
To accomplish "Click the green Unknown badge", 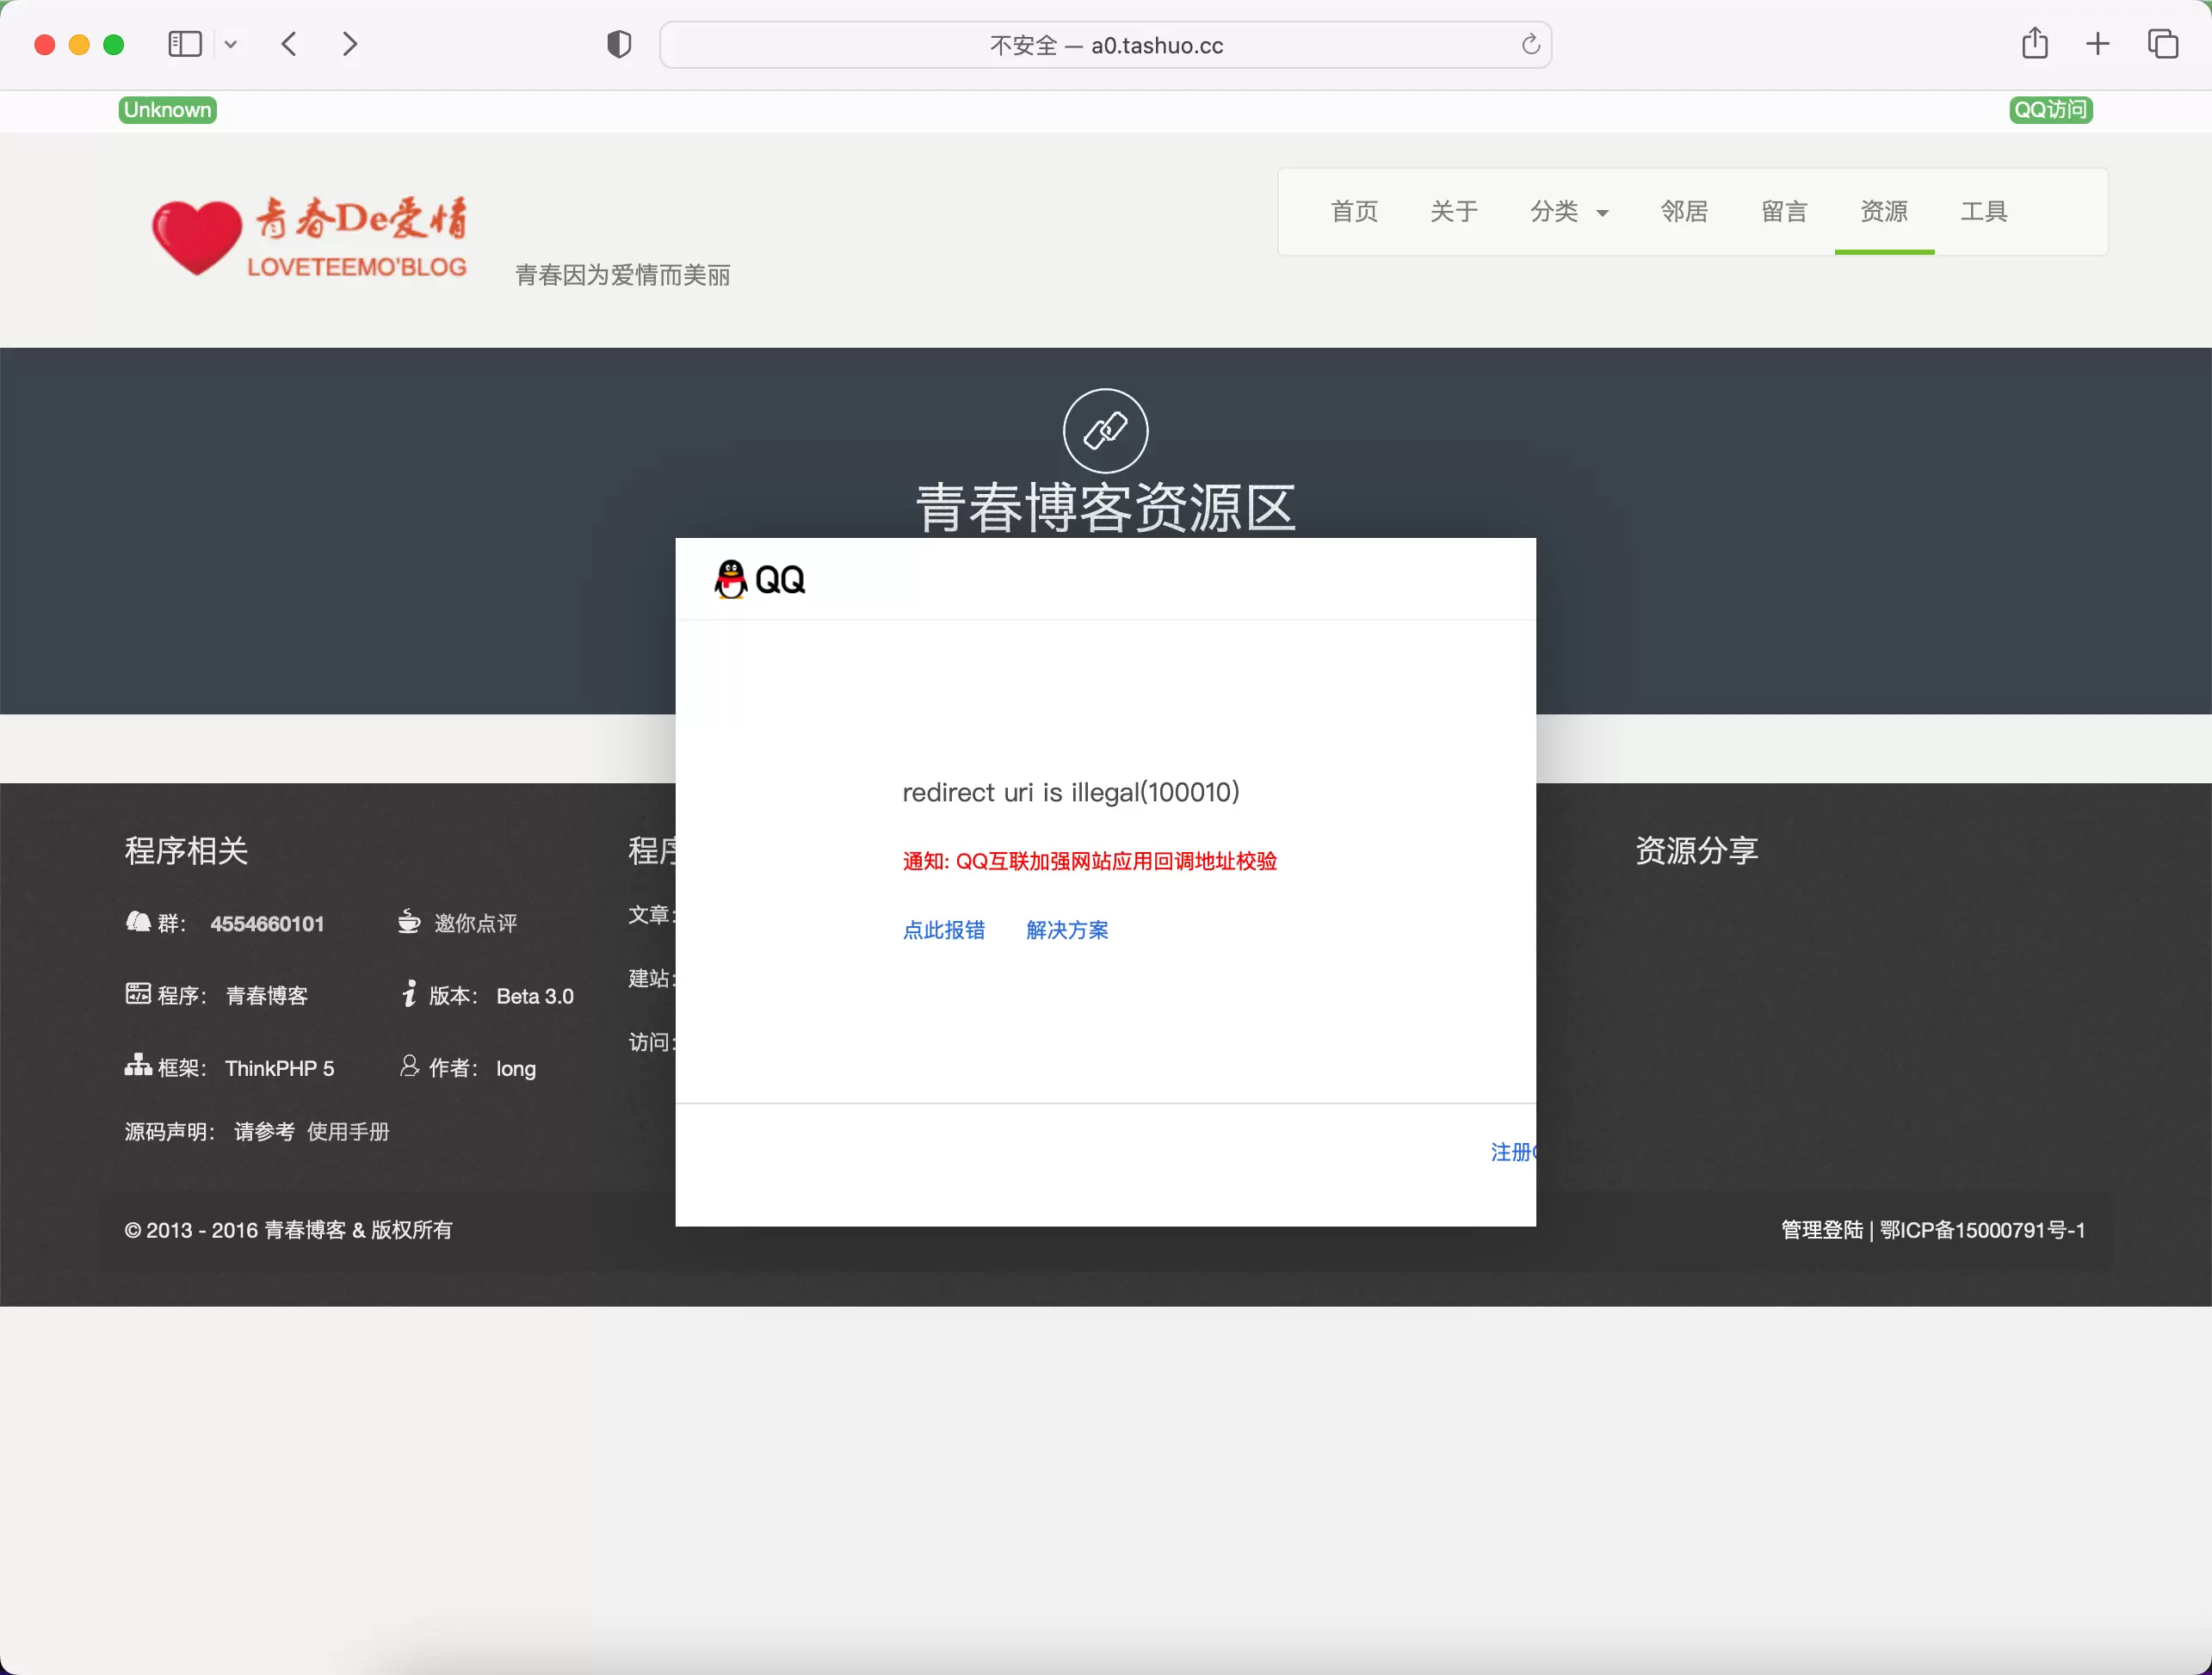I will pos(168,110).
